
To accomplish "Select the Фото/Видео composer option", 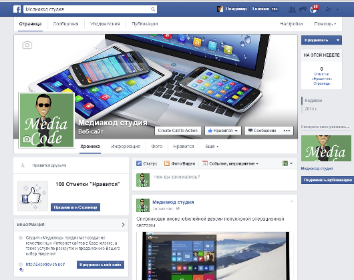I will tap(180, 163).
